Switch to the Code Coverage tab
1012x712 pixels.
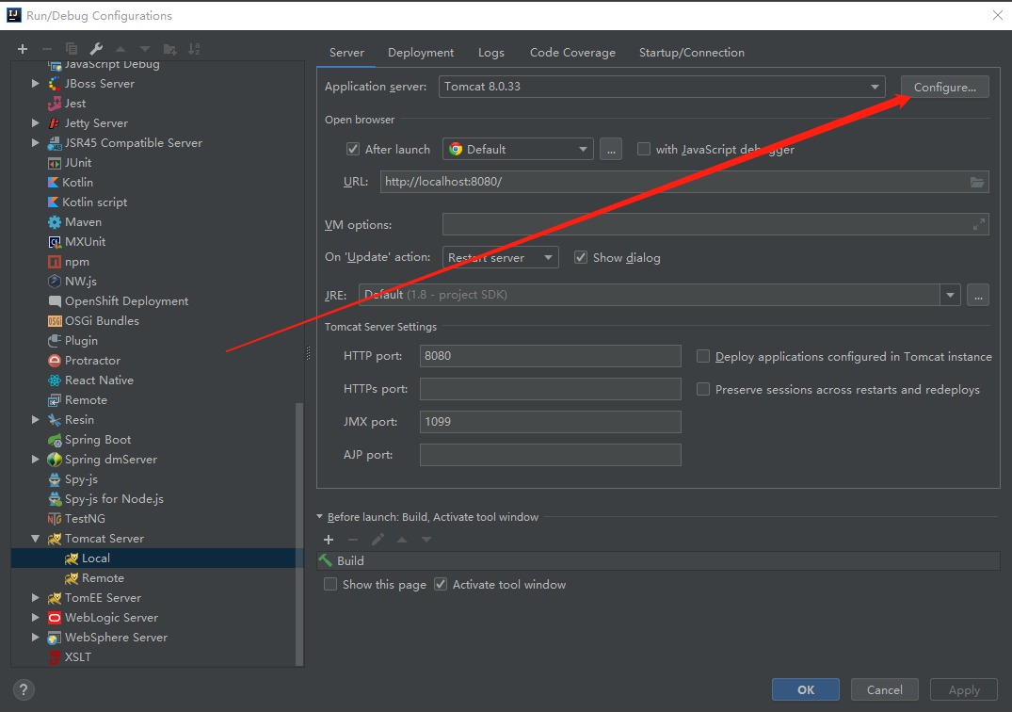click(x=572, y=53)
